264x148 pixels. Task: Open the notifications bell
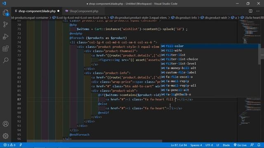pos(259,145)
